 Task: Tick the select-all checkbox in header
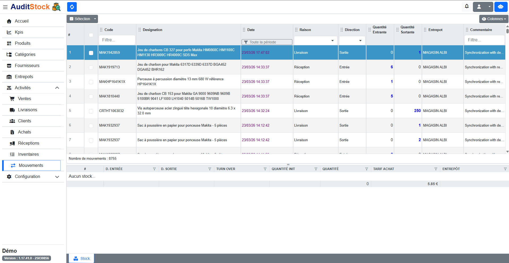pyautogui.click(x=91, y=35)
